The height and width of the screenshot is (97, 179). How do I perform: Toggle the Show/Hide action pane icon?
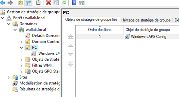tap(82, 3)
